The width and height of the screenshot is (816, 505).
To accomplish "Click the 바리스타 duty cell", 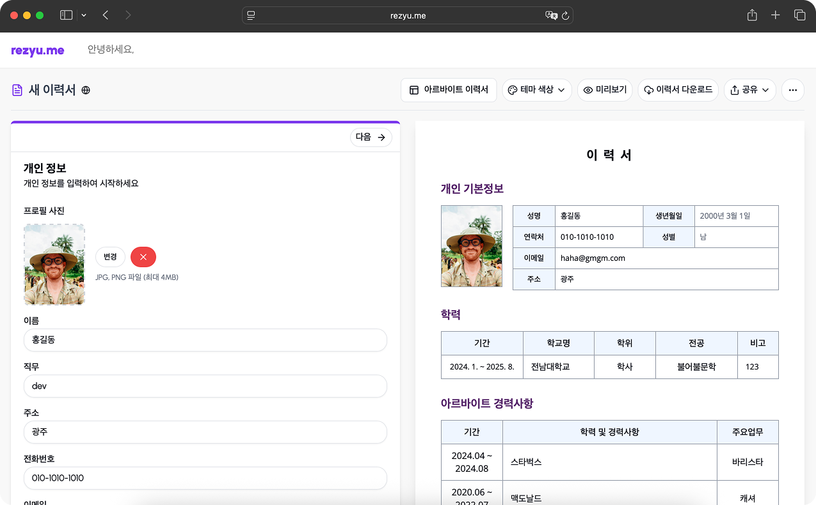I will pos(748,462).
